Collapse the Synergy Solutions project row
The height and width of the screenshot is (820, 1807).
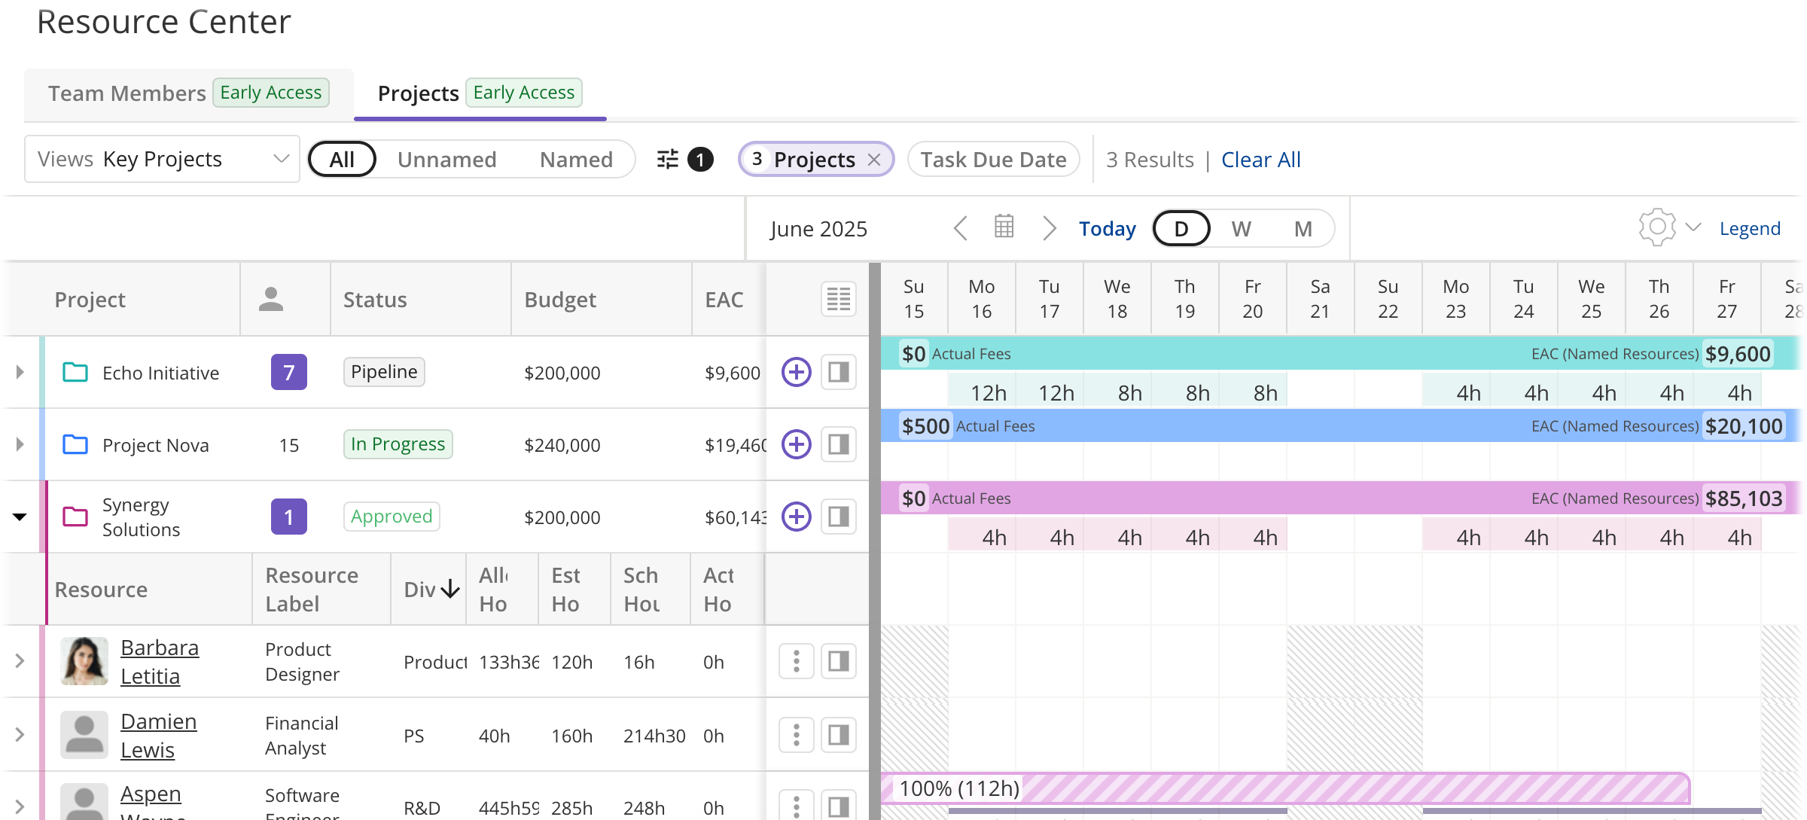(x=20, y=517)
